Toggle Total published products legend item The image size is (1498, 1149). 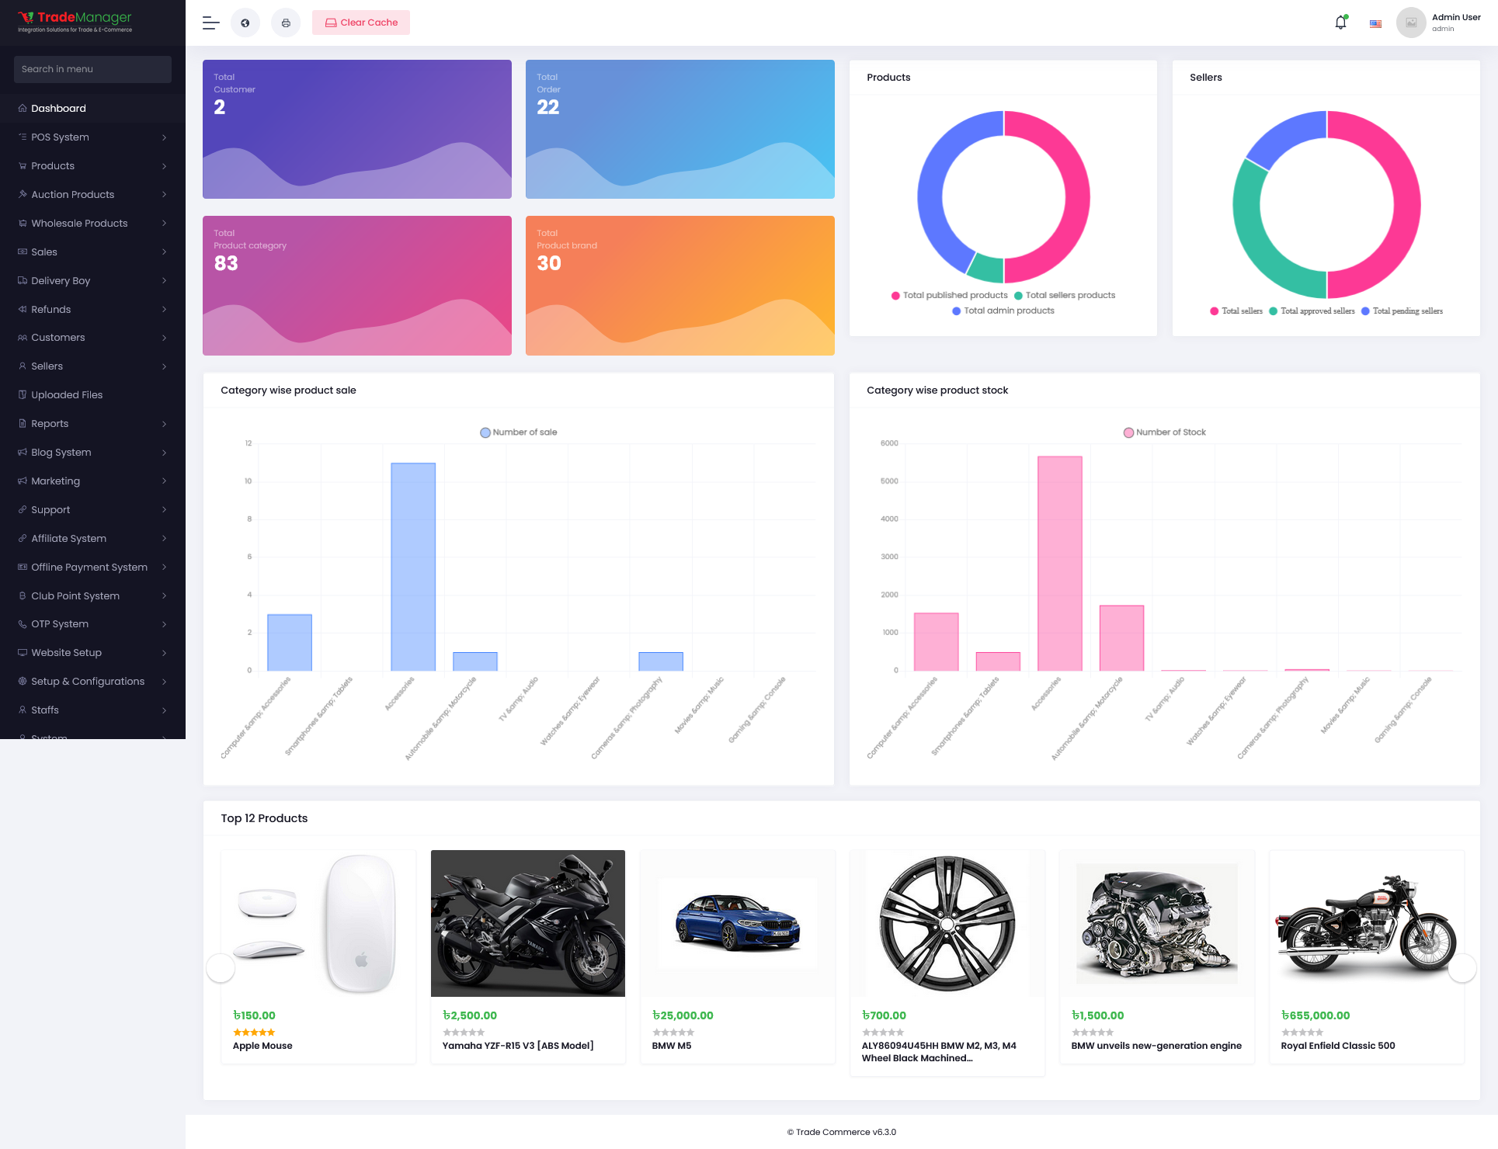pyautogui.click(x=949, y=295)
